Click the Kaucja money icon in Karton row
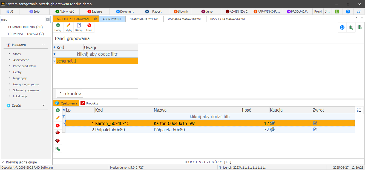 tap(272, 123)
